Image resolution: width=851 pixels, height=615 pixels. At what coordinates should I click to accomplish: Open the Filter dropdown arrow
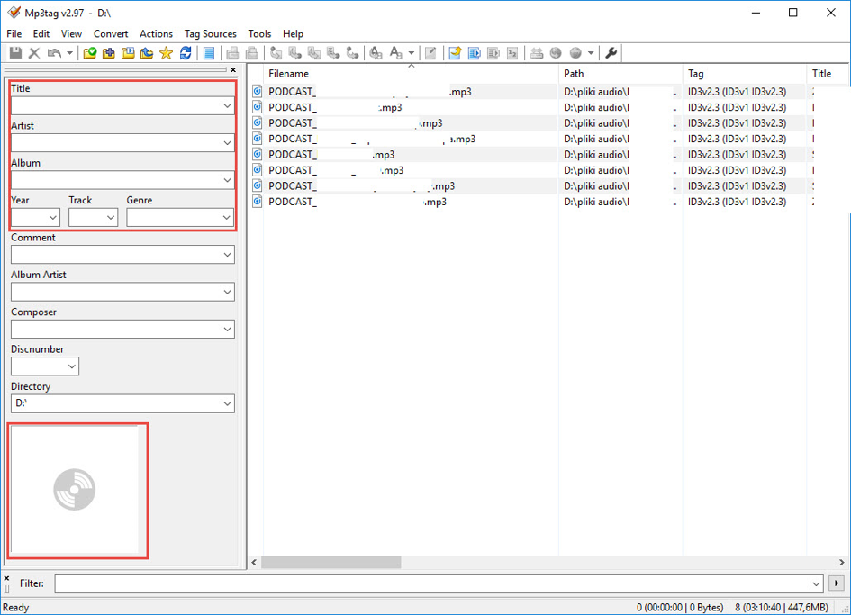816,584
